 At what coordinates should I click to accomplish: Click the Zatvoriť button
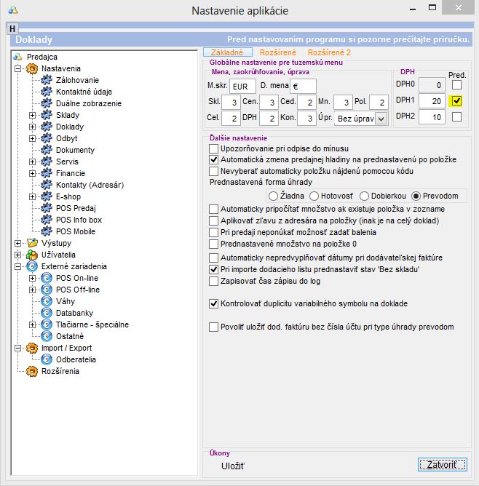(x=442, y=464)
